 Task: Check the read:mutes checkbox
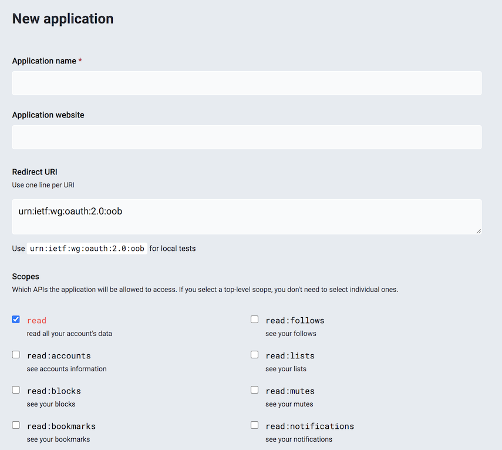pyautogui.click(x=254, y=389)
